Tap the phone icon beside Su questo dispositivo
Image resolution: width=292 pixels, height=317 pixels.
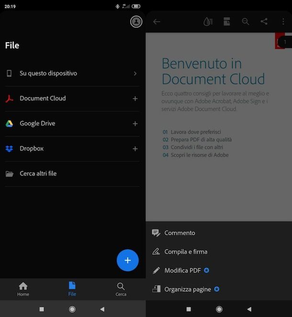point(9,73)
